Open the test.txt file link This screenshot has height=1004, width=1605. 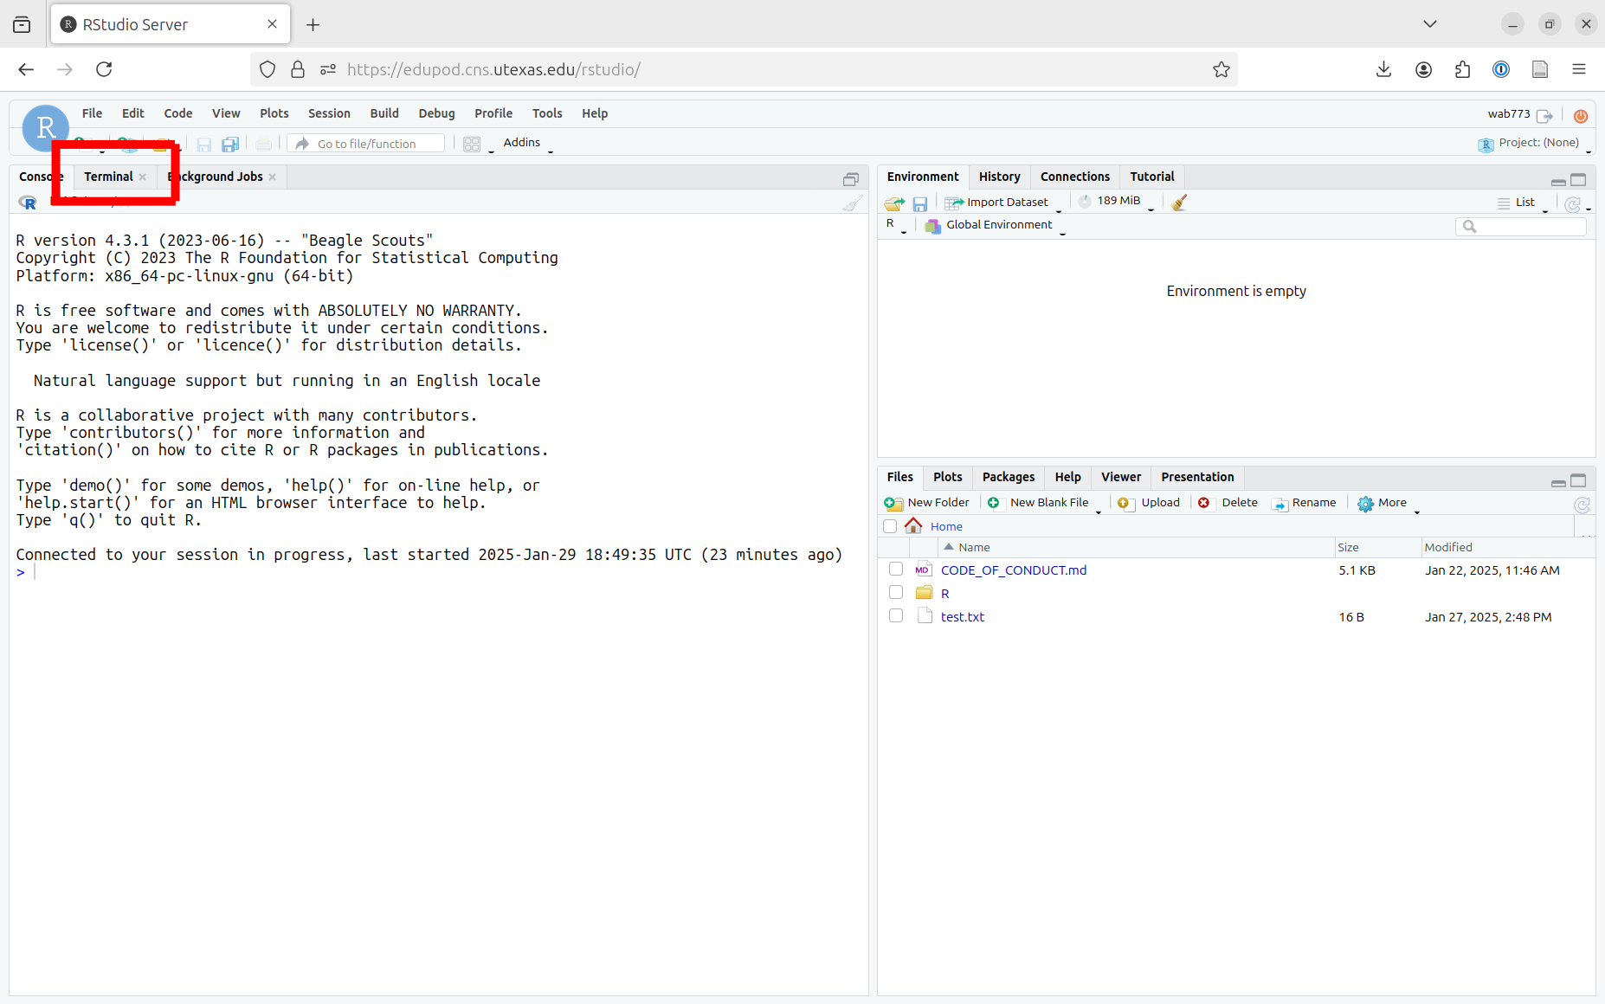tap(963, 616)
